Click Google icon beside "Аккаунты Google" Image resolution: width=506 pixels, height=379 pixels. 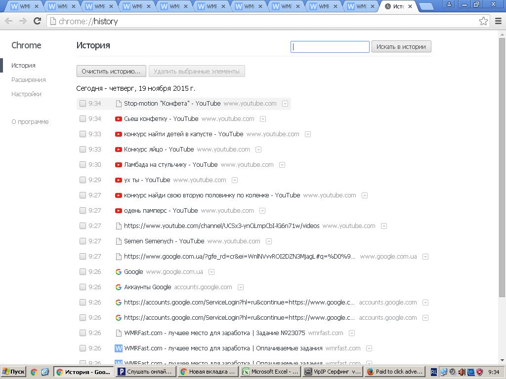tap(119, 287)
